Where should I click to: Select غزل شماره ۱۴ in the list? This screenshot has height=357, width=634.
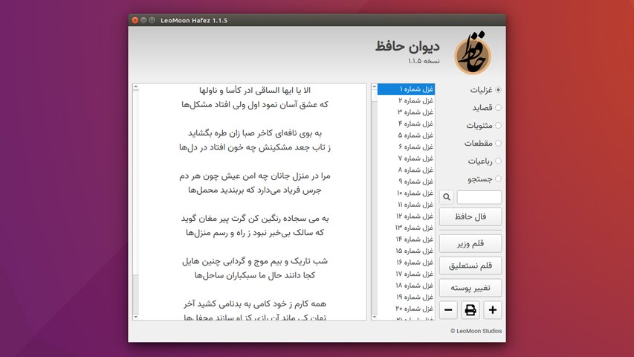(406, 239)
